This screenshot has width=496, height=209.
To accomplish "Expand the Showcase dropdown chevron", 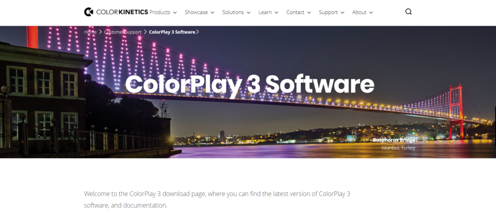I will 212,13.
